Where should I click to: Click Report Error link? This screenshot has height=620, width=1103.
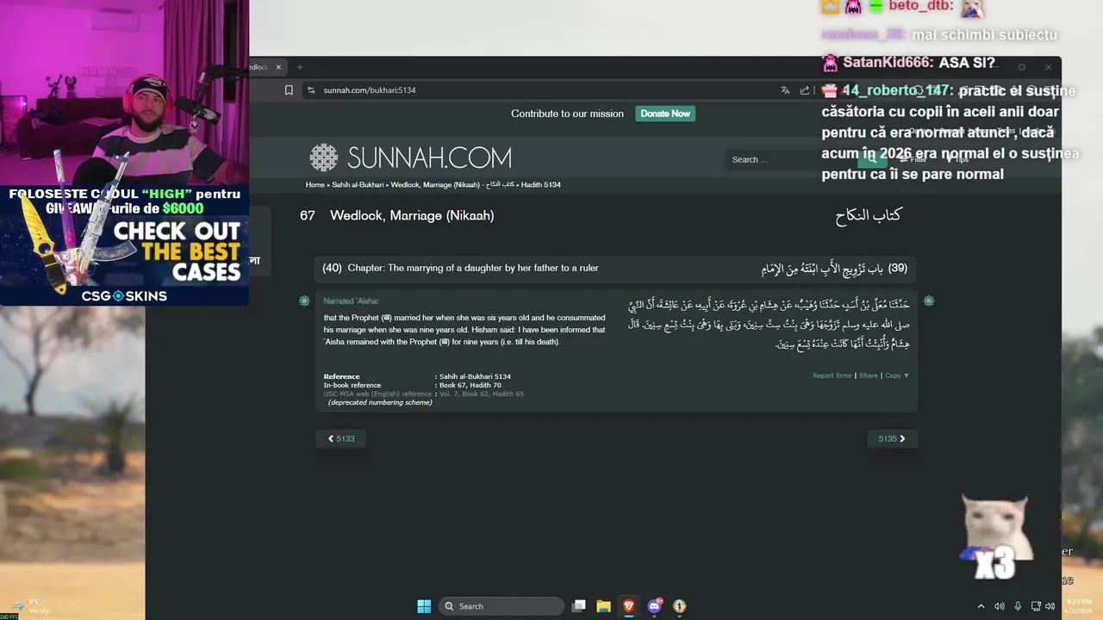click(x=832, y=375)
